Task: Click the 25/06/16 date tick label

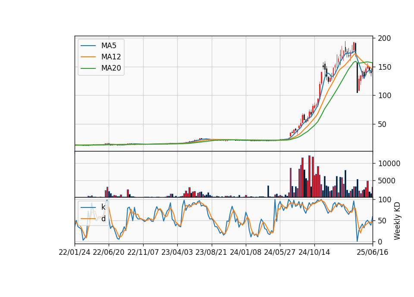Action: [x=373, y=252]
